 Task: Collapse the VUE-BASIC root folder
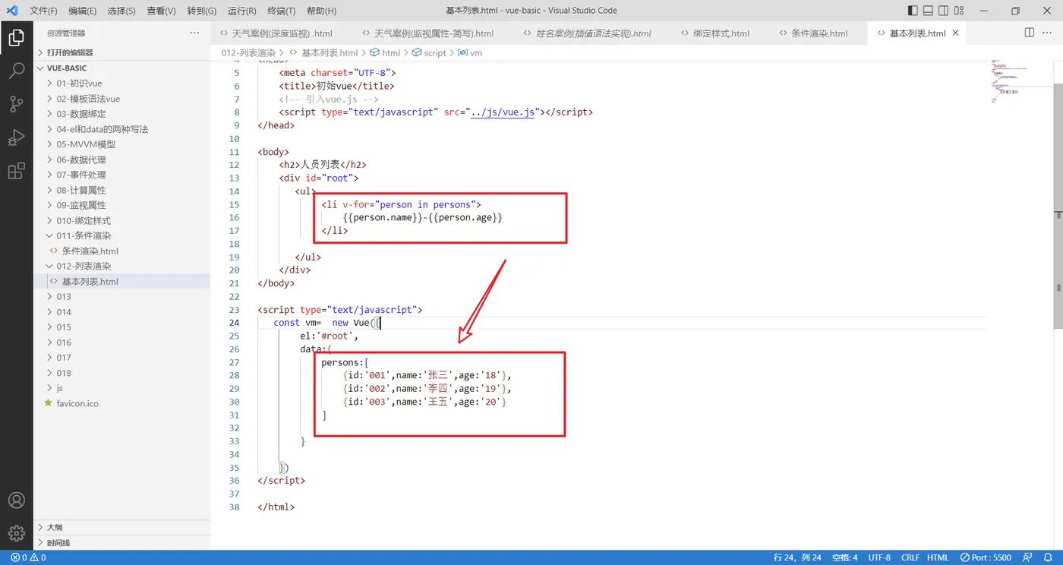pos(121,68)
